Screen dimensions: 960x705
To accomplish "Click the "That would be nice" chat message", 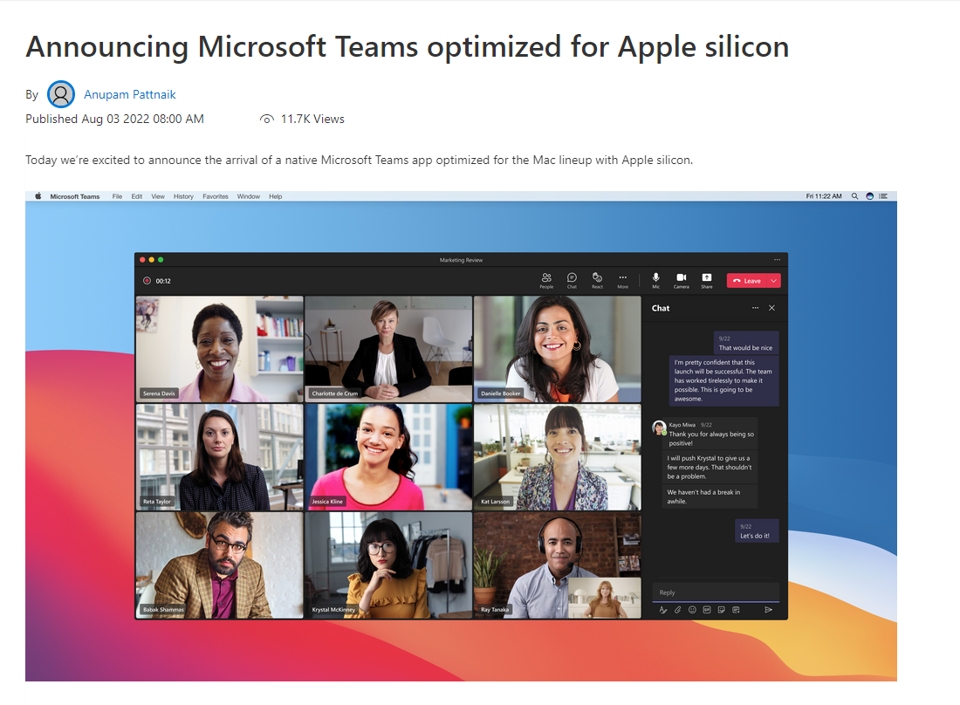I will (745, 343).
